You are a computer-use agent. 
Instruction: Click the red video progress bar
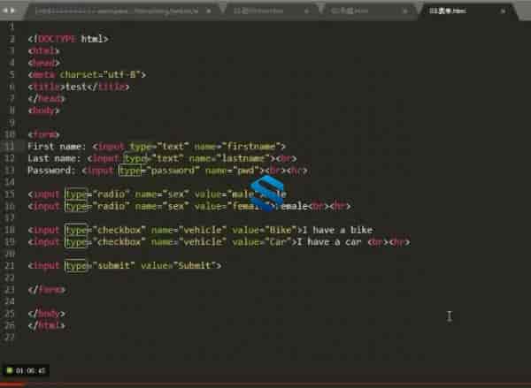coord(18,384)
